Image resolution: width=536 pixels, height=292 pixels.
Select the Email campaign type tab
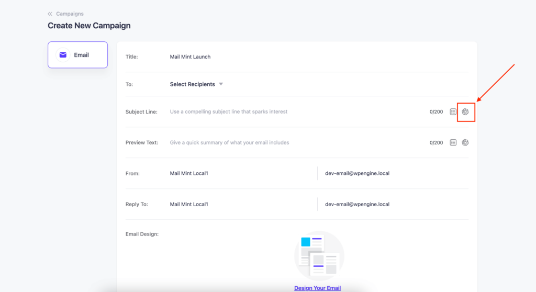click(77, 55)
